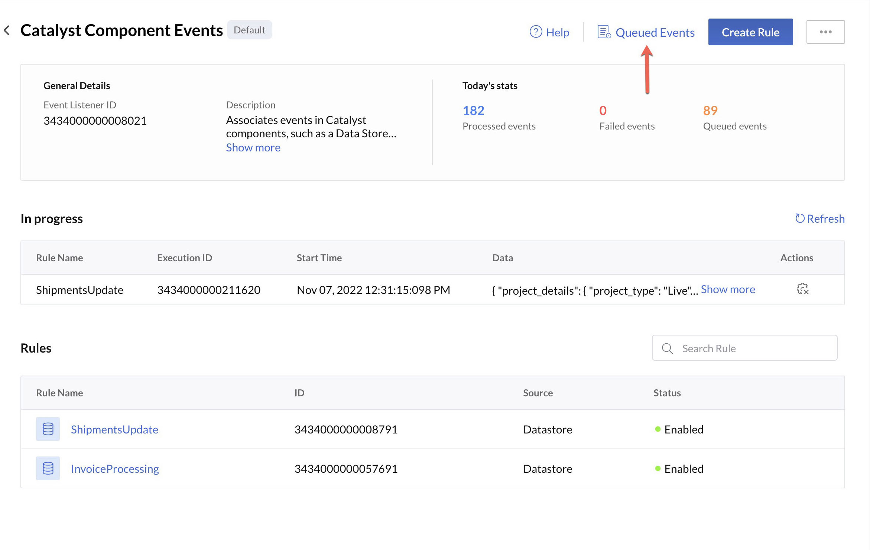Click Datastore source of InvoiceProcessing rule
Screen dimensions: 870x550
(x=548, y=469)
